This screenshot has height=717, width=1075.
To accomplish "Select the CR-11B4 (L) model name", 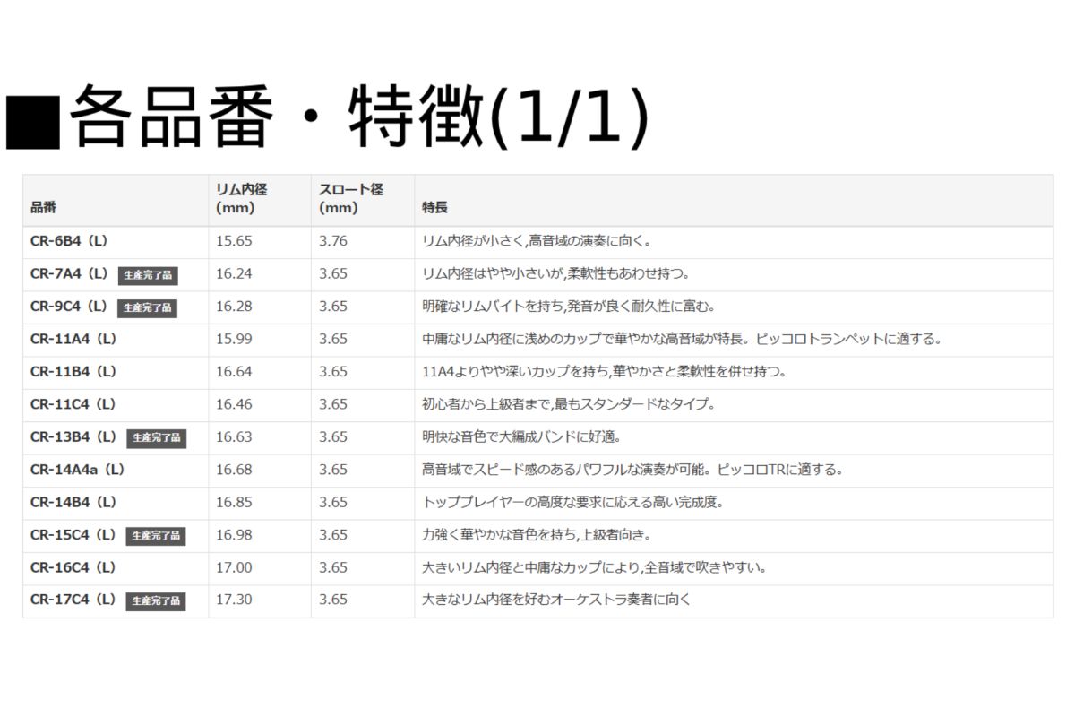I will [73, 371].
